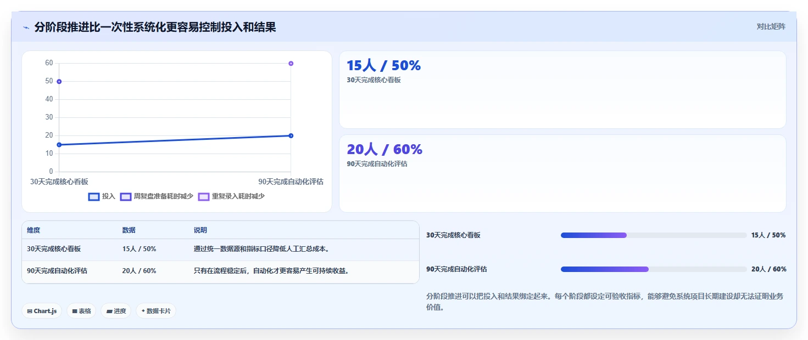Viewport: 808px width, 340px height.
Task: Click the table cell 20人 / 60%
Action: pos(139,271)
